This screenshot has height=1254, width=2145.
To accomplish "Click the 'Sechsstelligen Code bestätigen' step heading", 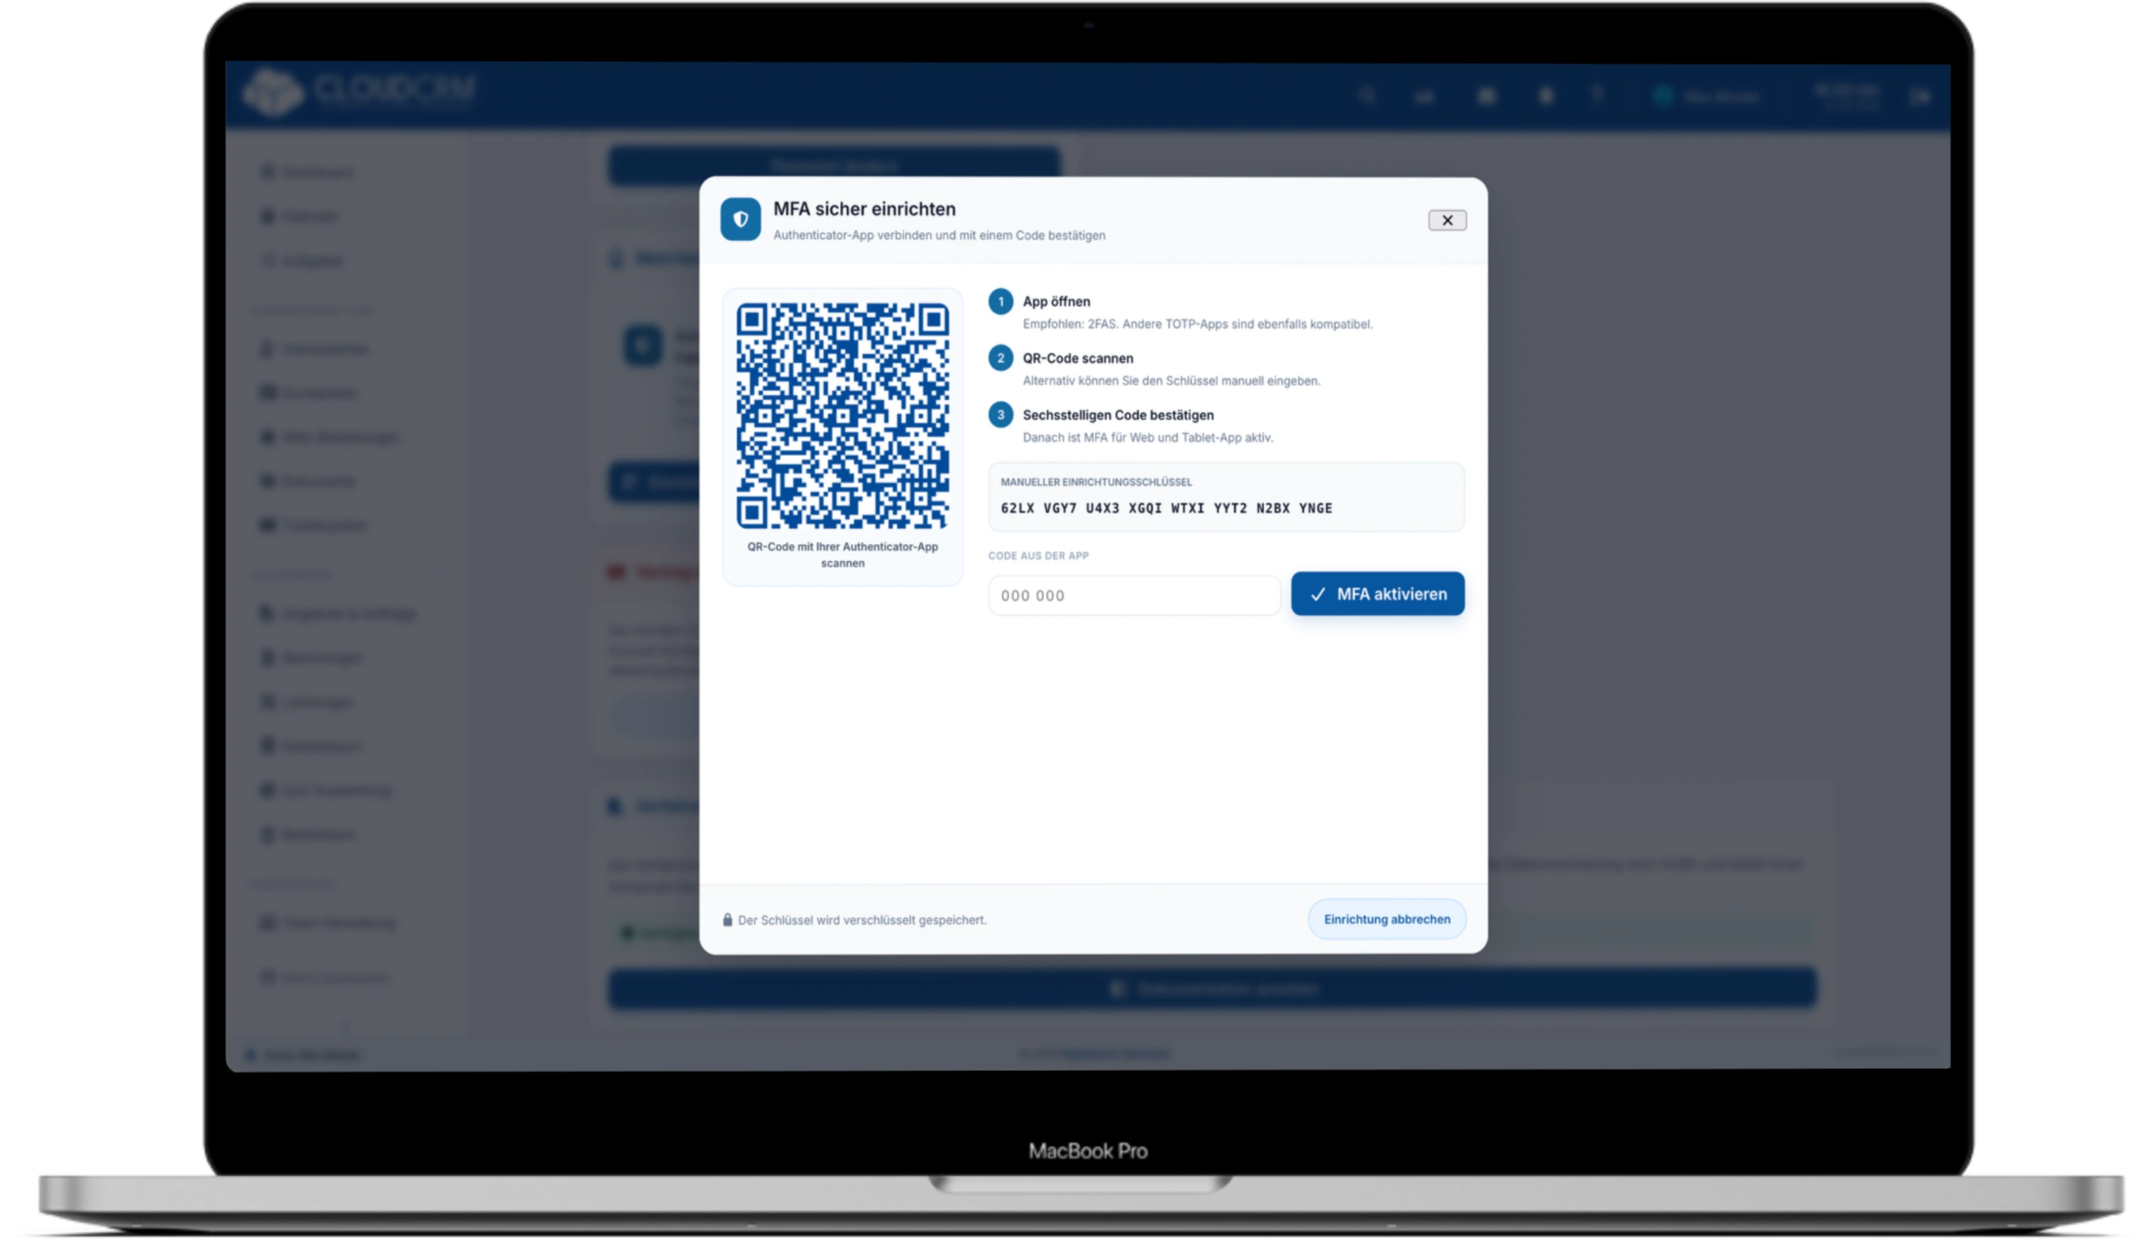I will pyautogui.click(x=1118, y=415).
